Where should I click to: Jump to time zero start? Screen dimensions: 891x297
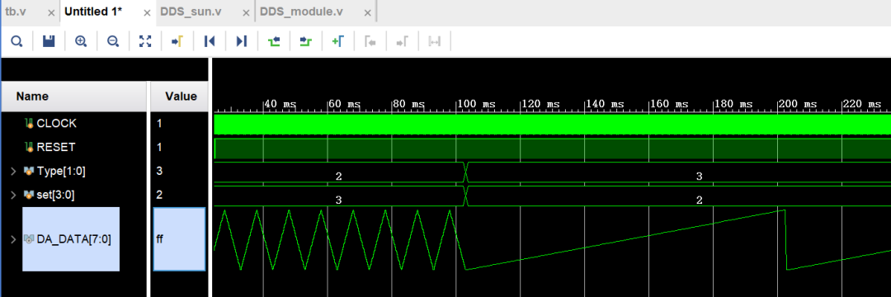point(210,41)
